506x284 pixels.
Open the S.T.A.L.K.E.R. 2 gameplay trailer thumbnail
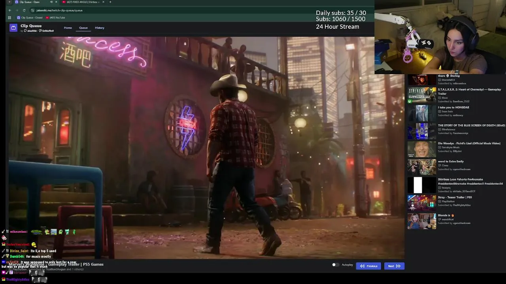coord(422,95)
